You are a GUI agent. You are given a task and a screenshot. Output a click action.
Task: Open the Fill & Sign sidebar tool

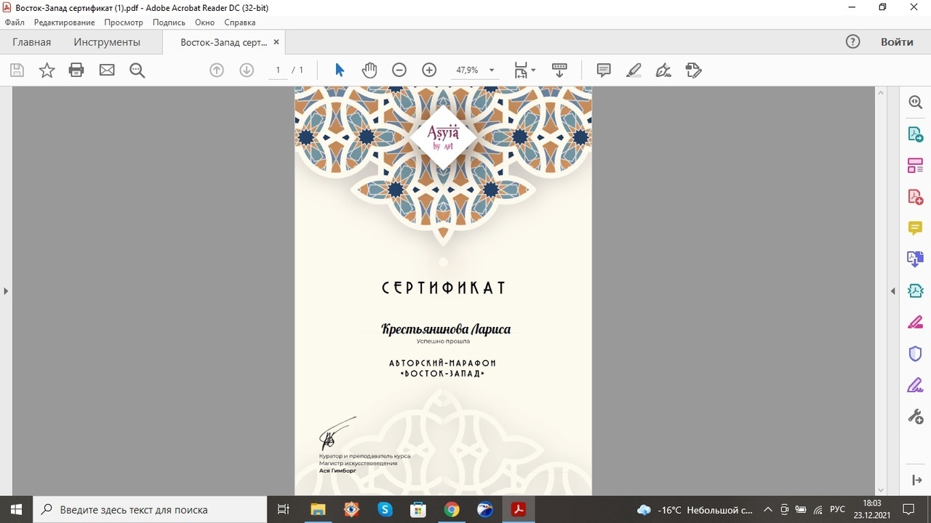[x=915, y=384]
